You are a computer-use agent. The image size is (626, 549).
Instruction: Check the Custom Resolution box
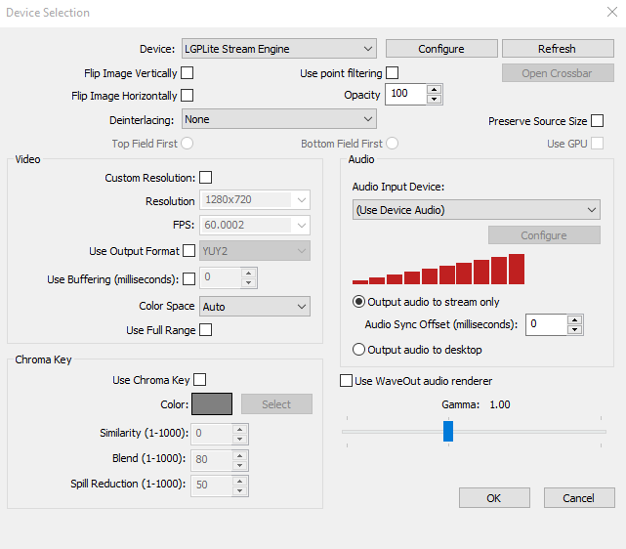(x=206, y=177)
